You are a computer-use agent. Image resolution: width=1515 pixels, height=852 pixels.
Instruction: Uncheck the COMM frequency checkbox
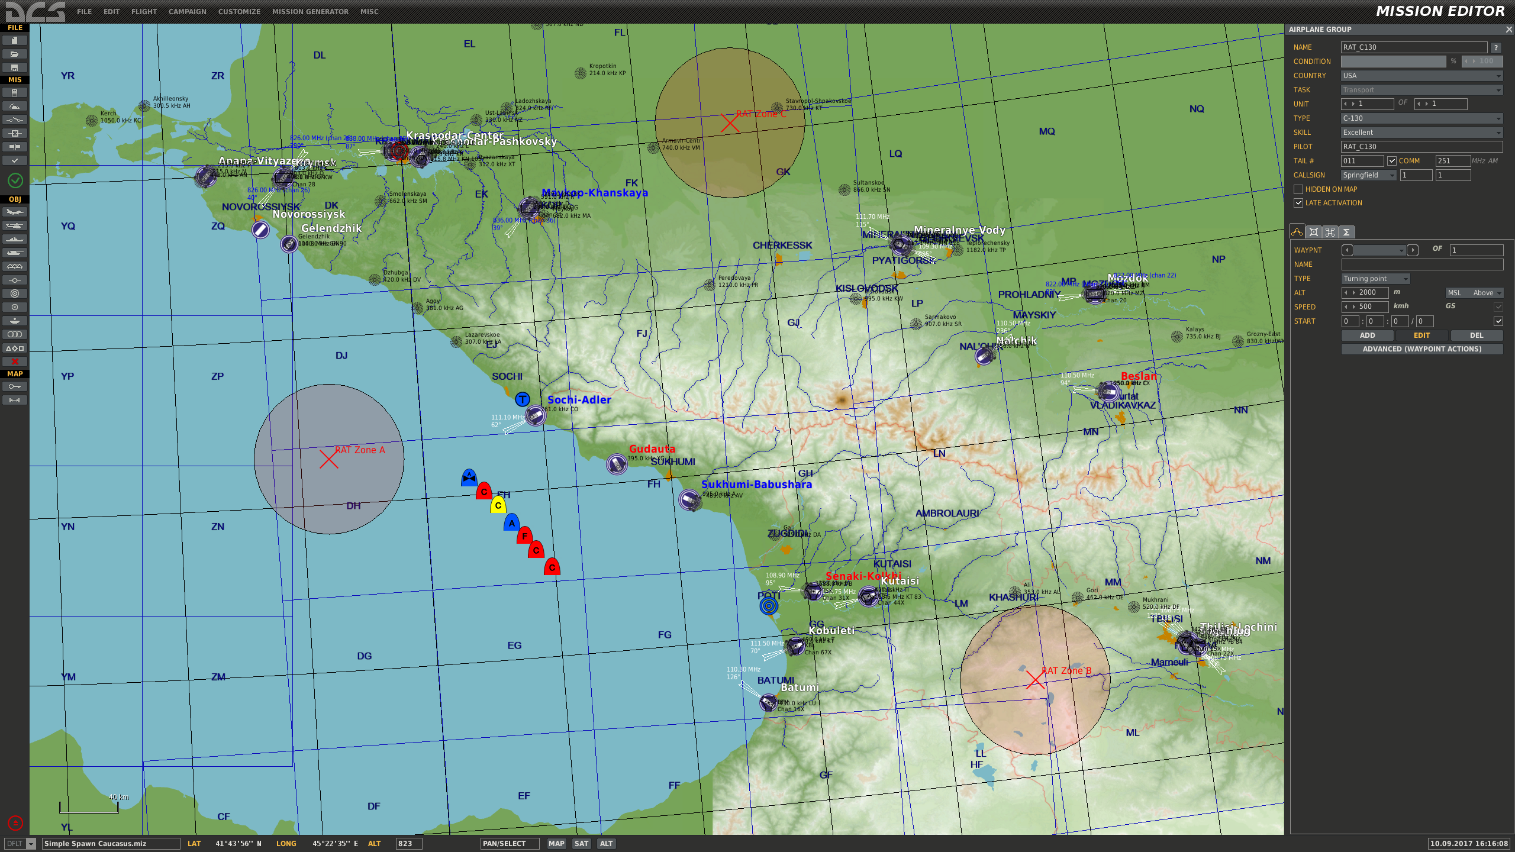coord(1392,161)
